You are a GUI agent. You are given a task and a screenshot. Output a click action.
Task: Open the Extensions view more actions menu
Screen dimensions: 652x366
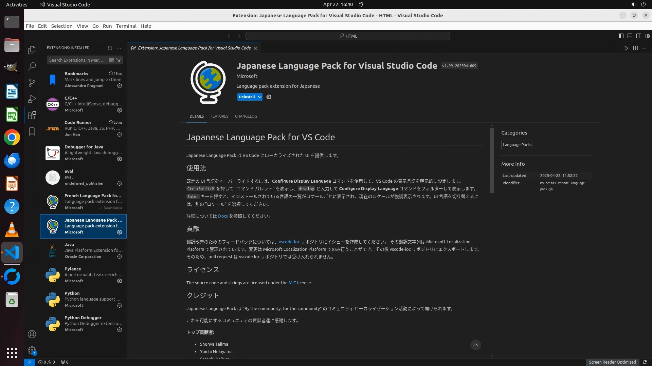119,48
